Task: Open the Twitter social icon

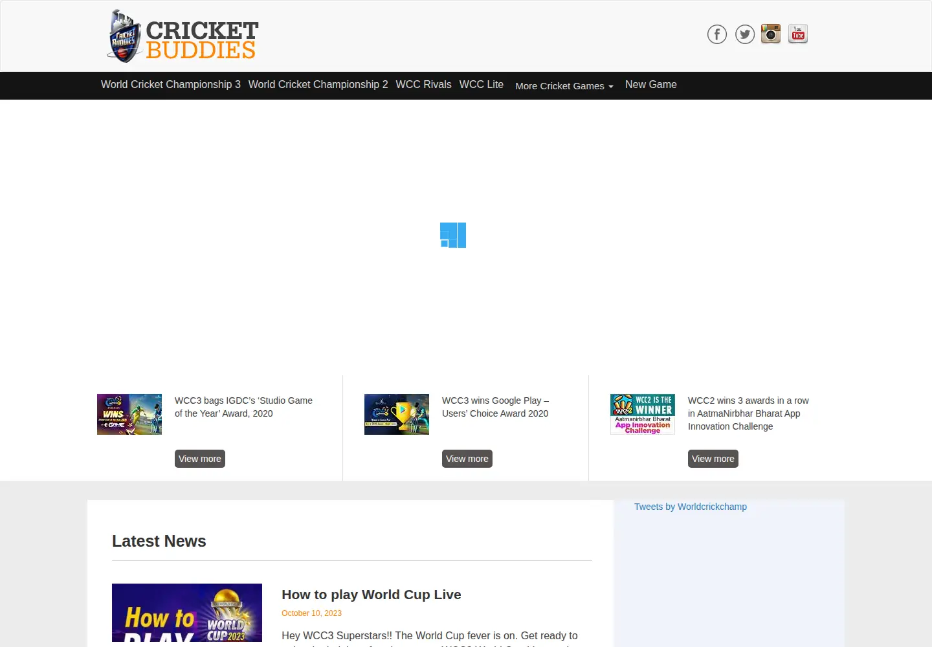Action: 745,34
